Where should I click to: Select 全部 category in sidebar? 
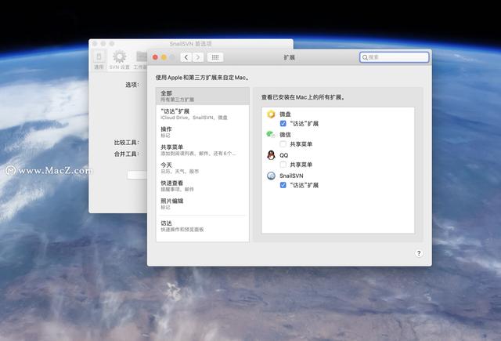click(203, 96)
